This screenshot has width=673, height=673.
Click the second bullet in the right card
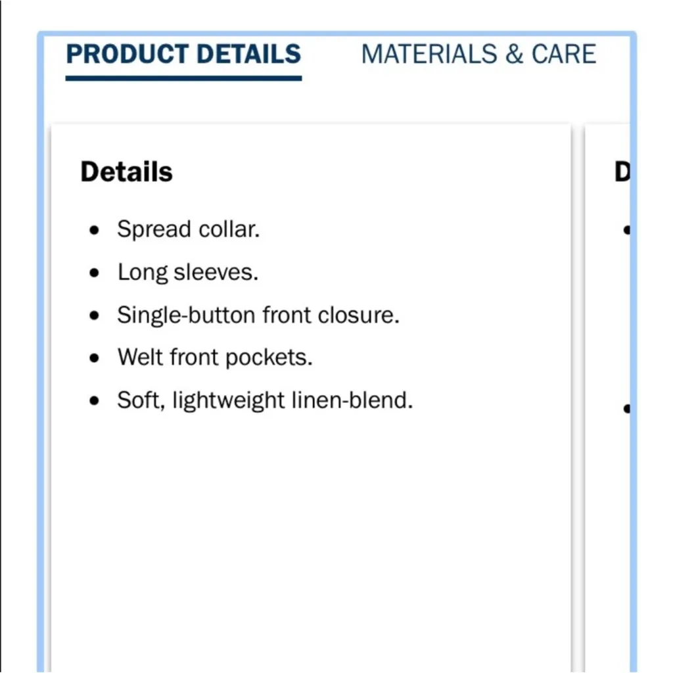coord(626,409)
